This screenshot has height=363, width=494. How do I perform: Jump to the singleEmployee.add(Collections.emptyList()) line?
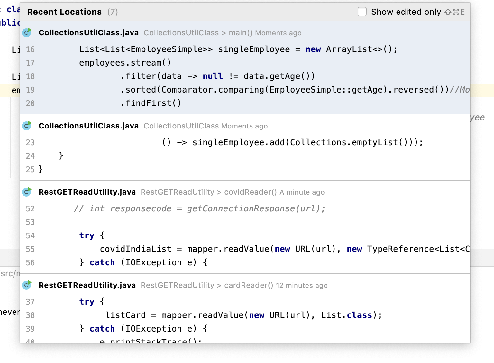tap(292, 142)
